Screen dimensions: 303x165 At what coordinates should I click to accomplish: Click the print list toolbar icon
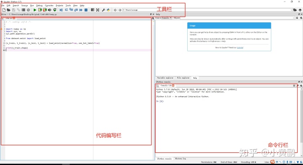tap(24, 10)
